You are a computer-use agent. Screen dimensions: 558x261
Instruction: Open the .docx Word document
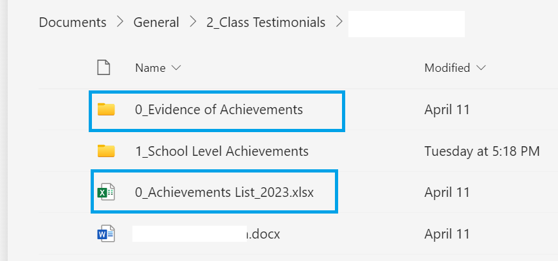pos(264,233)
